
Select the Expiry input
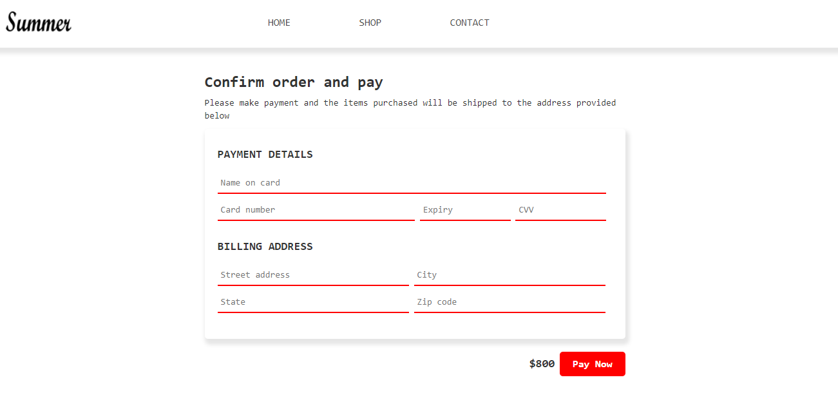click(464, 210)
